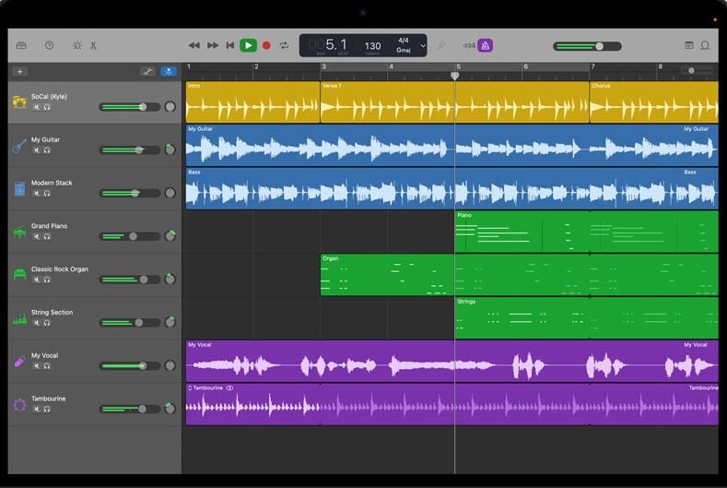Select the 'Classic Rock Organ' track name
Image resolution: width=727 pixels, height=488 pixels.
pyautogui.click(x=59, y=269)
